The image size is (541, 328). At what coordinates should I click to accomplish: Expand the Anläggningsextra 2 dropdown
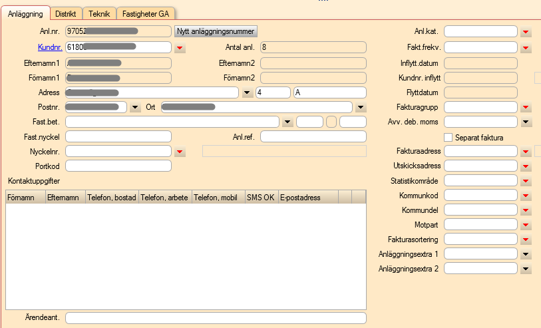pyautogui.click(x=526, y=269)
